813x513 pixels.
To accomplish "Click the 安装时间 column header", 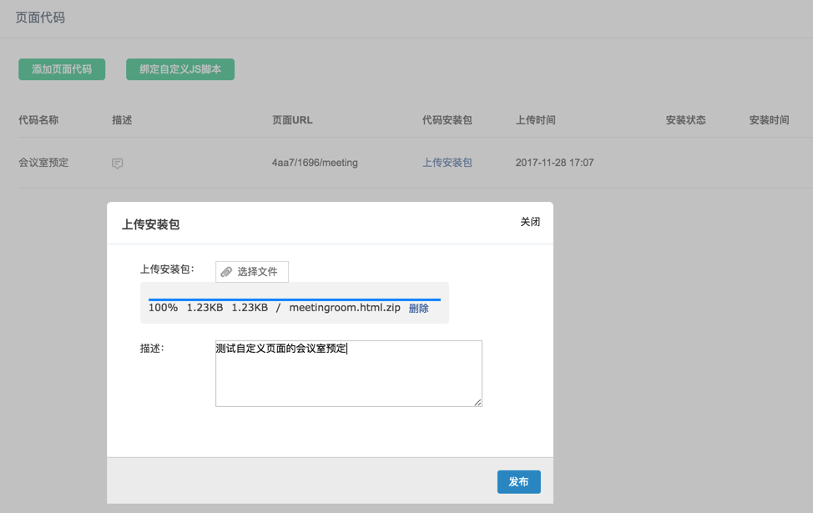I will 769,120.
